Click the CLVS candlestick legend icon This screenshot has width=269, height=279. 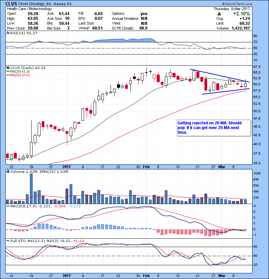8,68
